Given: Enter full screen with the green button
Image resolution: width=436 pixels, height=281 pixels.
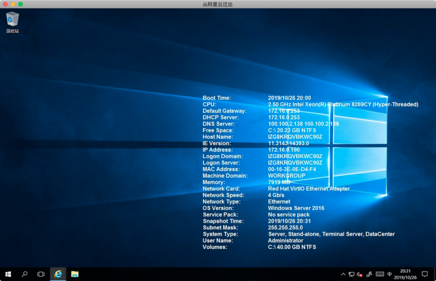Looking at the screenshot, I should click(x=20, y=4).
